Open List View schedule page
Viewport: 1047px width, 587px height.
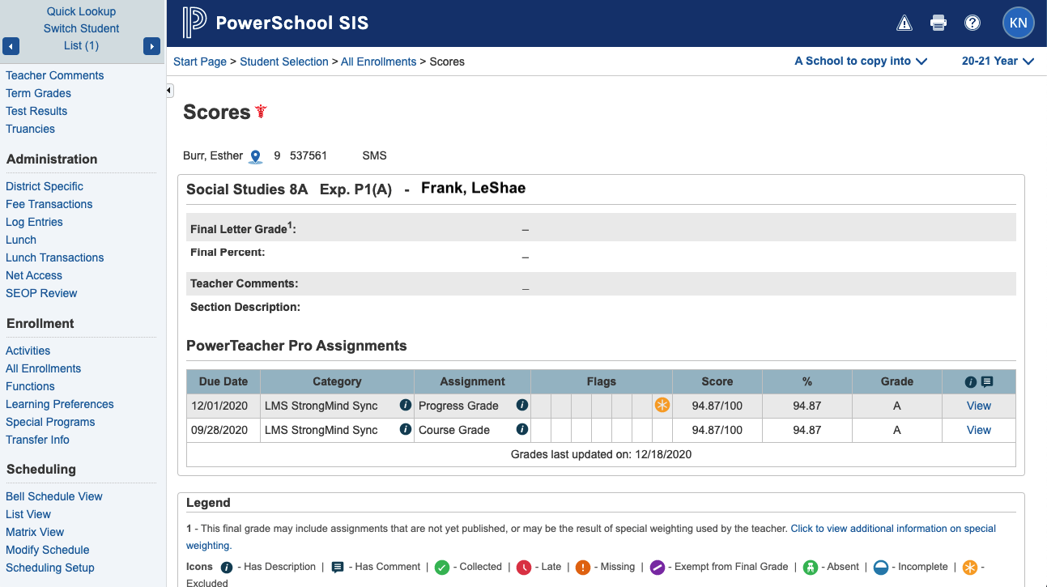28,514
